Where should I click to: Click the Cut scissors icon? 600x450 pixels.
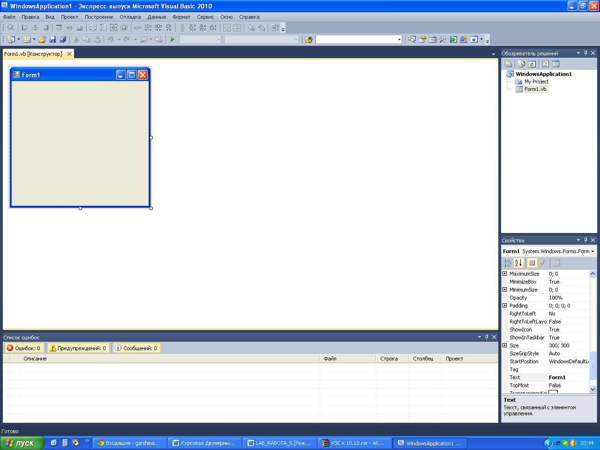pyautogui.click(x=76, y=39)
